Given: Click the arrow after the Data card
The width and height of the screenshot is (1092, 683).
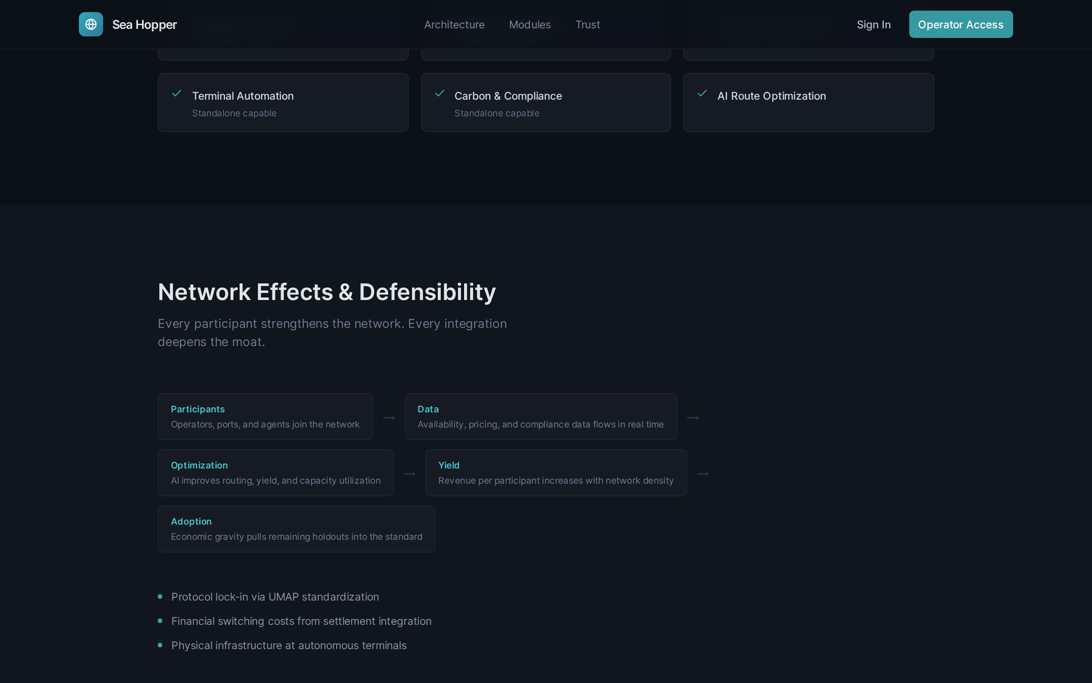Looking at the screenshot, I should click(693, 417).
